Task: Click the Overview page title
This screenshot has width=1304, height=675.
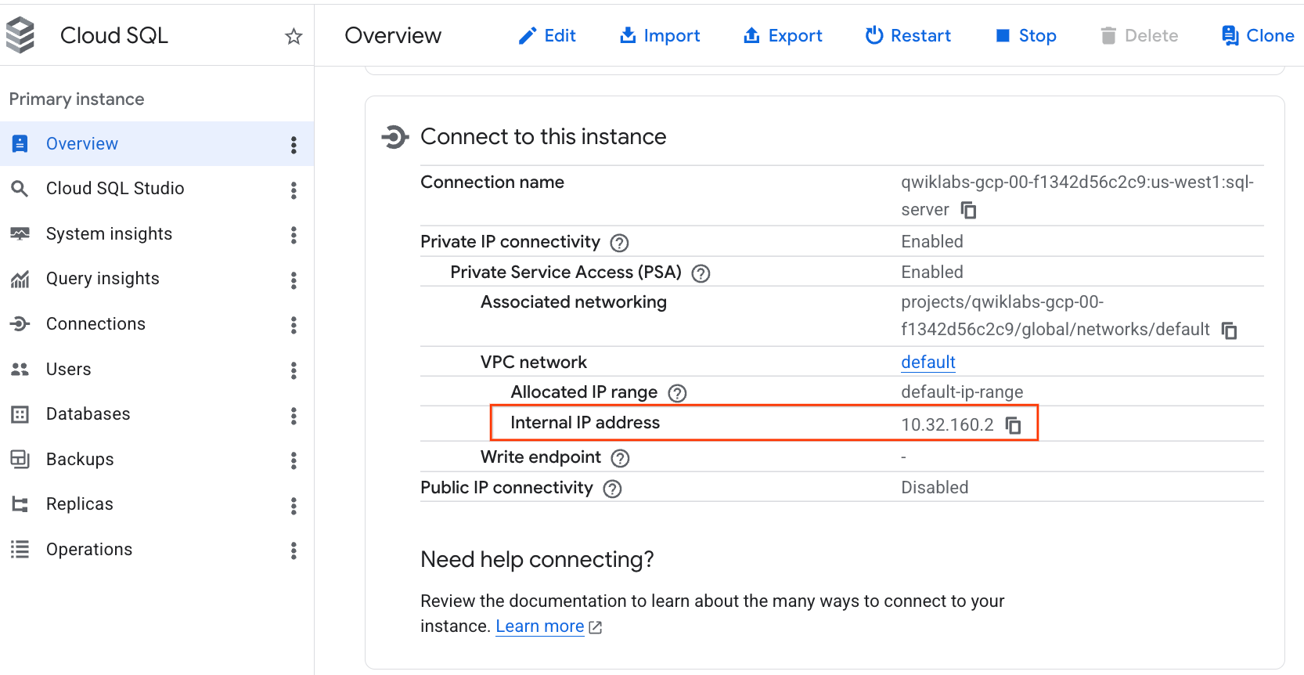Action: click(393, 36)
